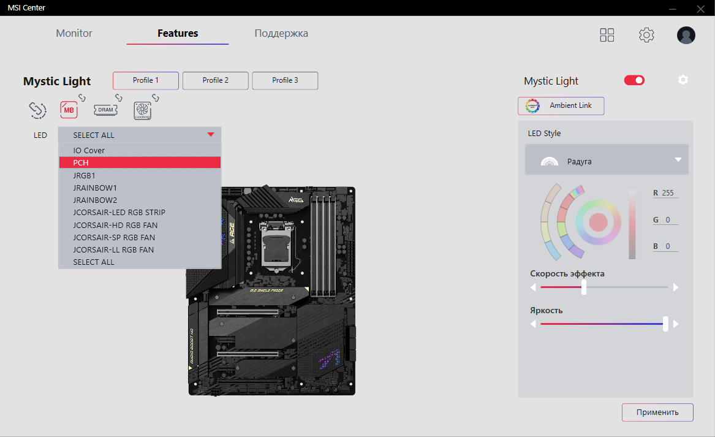Choose JCORSAIR-HD RGB FAN option

pos(140,225)
